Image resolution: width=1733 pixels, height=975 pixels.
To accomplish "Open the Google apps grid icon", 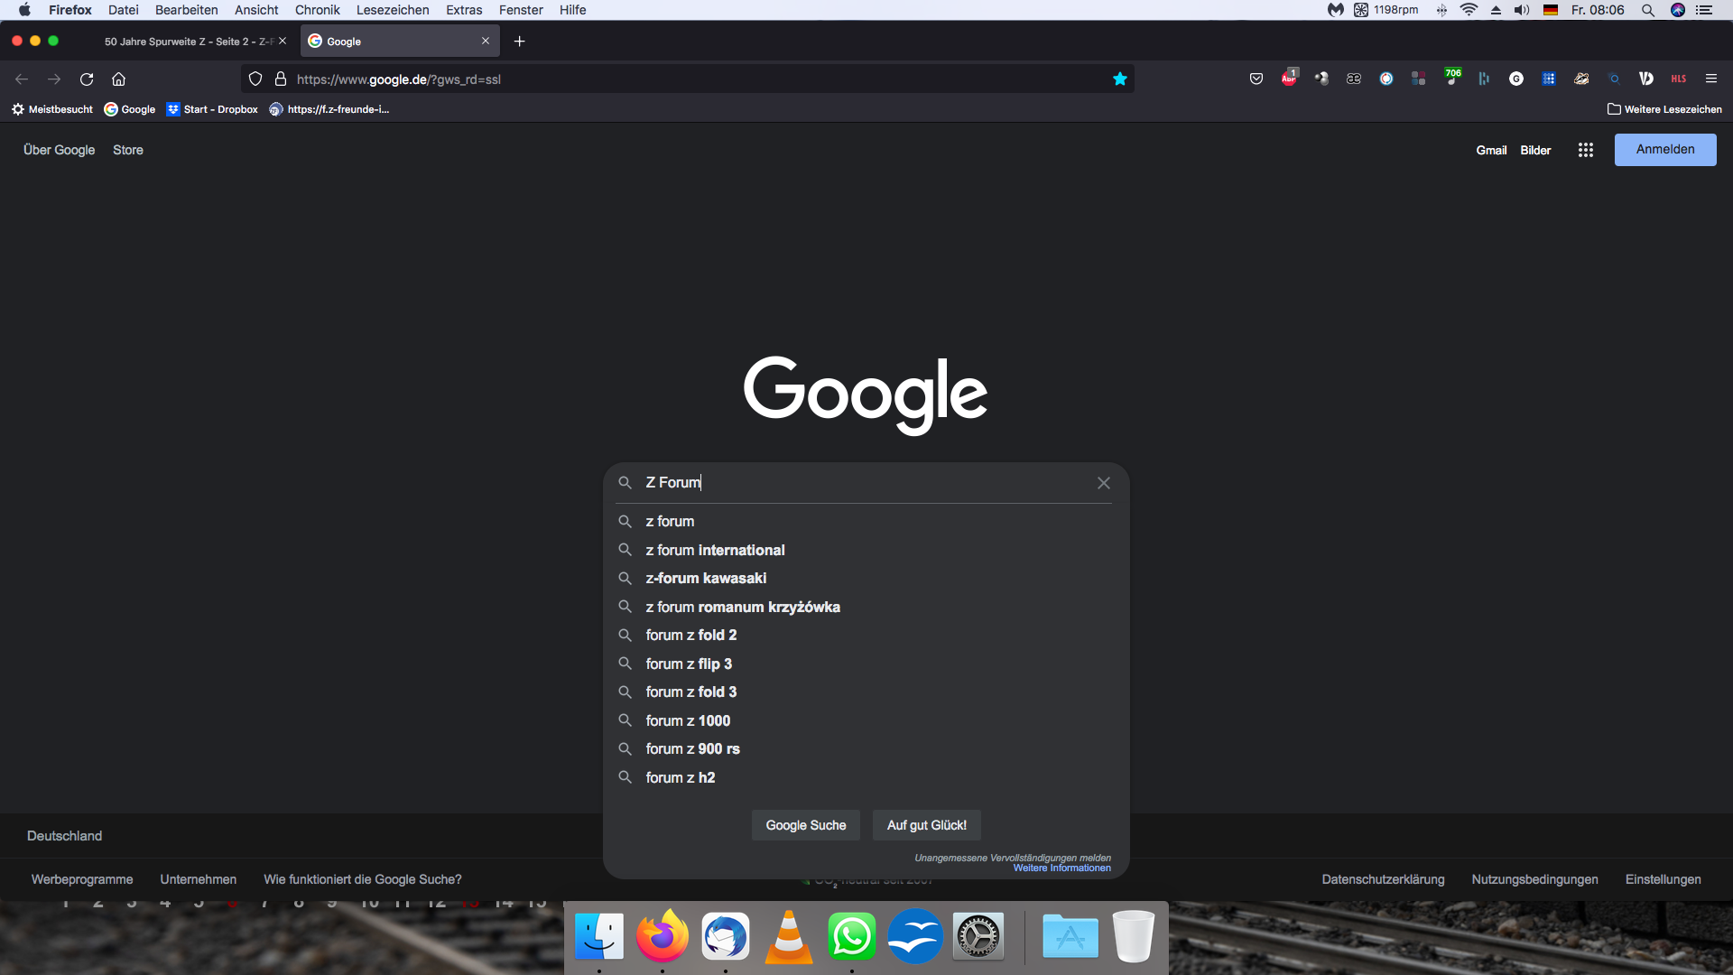I will [1585, 150].
